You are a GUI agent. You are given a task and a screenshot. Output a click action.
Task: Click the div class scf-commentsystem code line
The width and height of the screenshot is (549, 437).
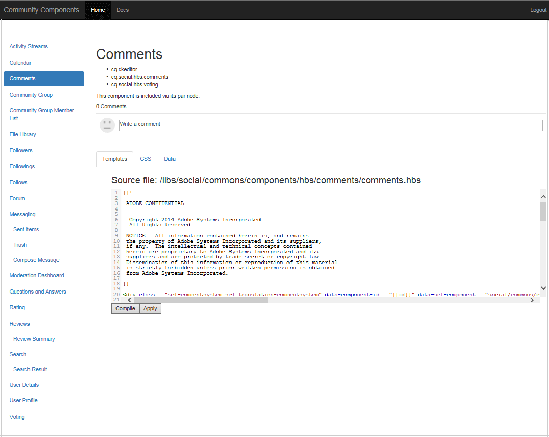[331, 295]
